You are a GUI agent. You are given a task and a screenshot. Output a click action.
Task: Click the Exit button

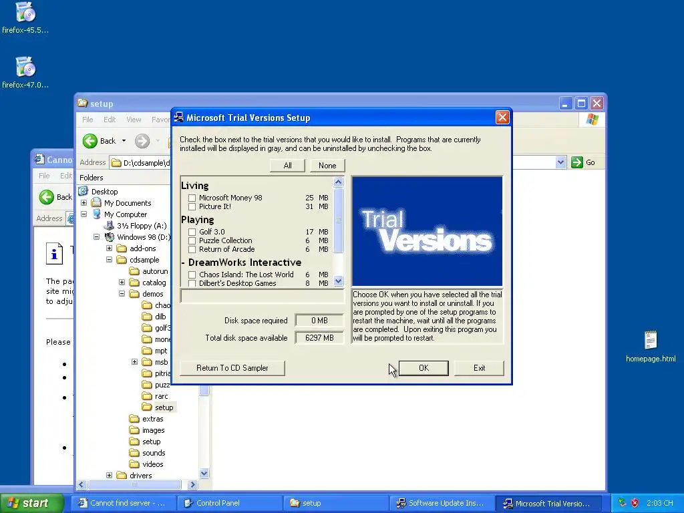click(479, 368)
